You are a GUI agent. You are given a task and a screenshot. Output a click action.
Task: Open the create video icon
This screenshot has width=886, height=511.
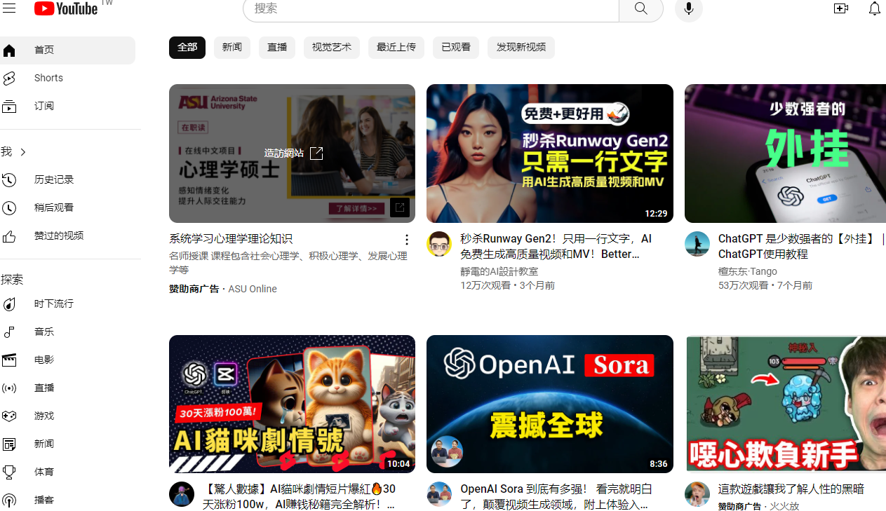coord(841,8)
